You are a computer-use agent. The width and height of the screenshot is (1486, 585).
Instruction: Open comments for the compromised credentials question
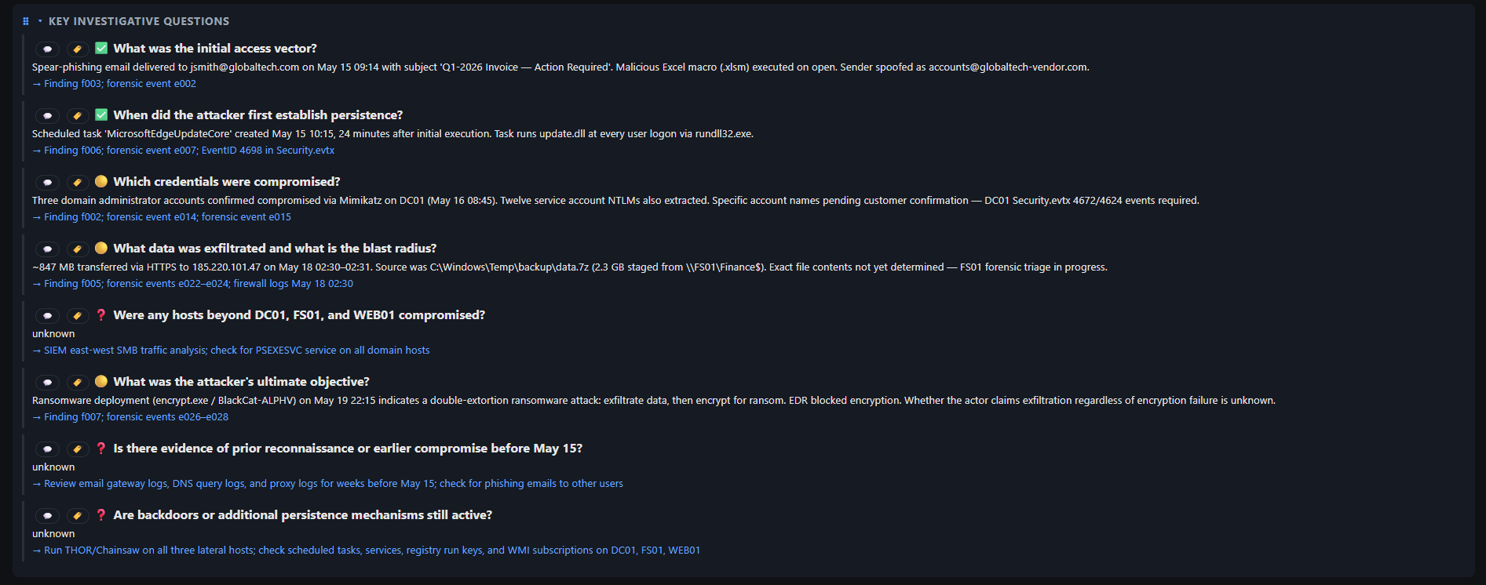(47, 182)
